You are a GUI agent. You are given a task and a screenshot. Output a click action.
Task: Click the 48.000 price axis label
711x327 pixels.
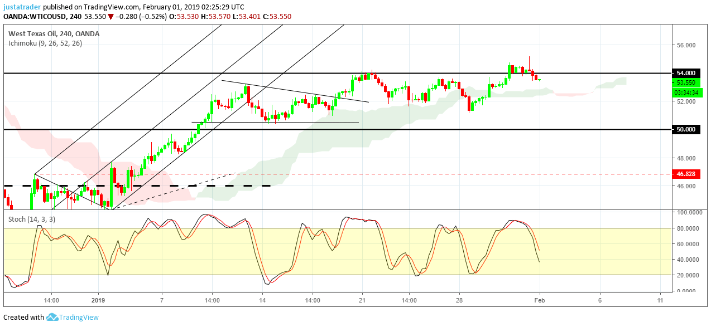pyautogui.click(x=686, y=158)
